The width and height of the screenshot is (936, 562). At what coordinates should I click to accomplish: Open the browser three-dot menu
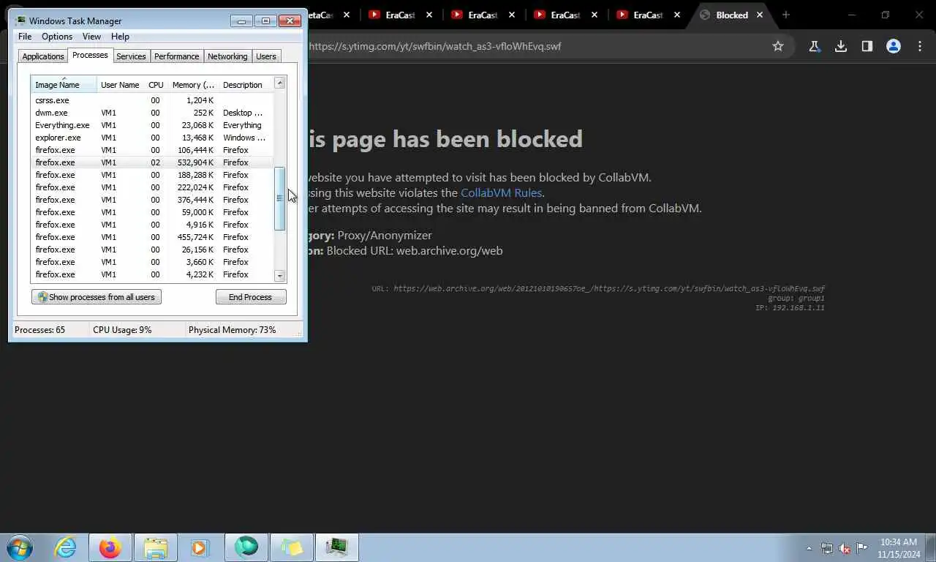click(920, 46)
